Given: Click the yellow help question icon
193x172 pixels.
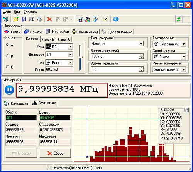Looking at the screenshot, I should 105,19.
